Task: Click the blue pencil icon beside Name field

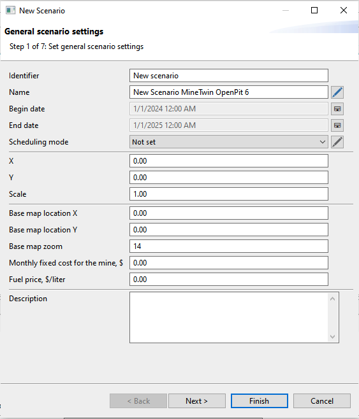Action: tap(337, 92)
